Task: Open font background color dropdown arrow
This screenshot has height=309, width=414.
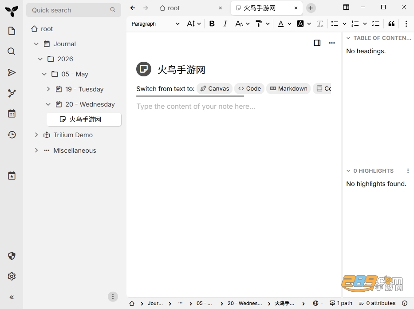Action: [x=309, y=24]
